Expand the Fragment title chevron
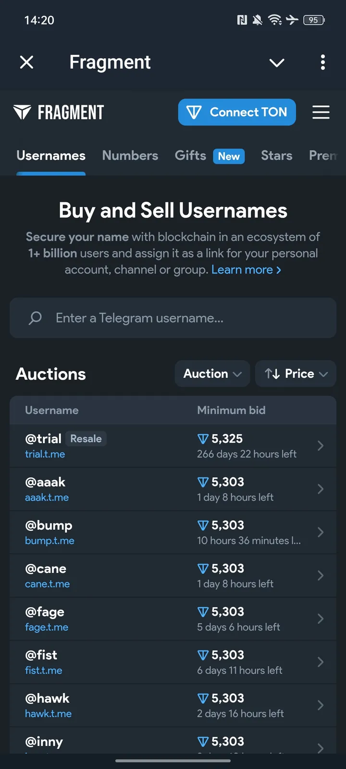The width and height of the screenshot is (346, 769). coord(277,62)
